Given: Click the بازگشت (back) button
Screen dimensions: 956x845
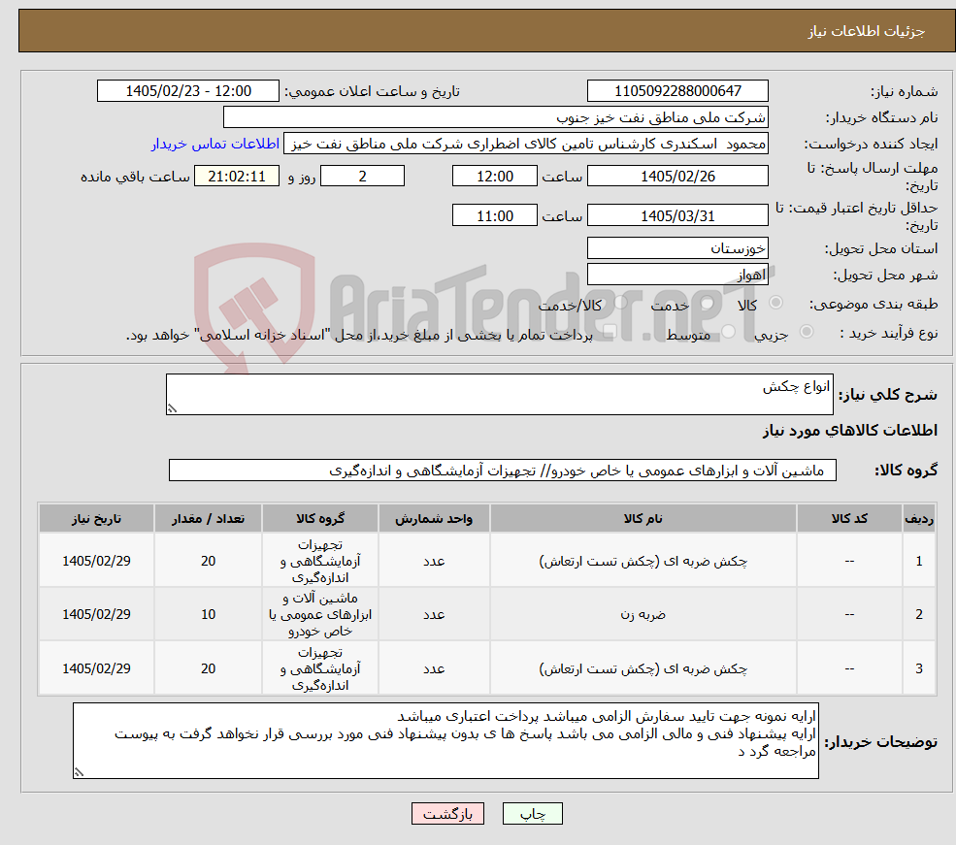Looking at the screenshot, I should click(x=447, y=813).
